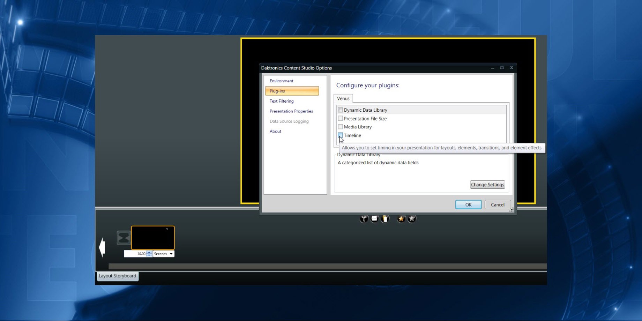Select layout thumbnail 1 in storyboard

point(153,238)
